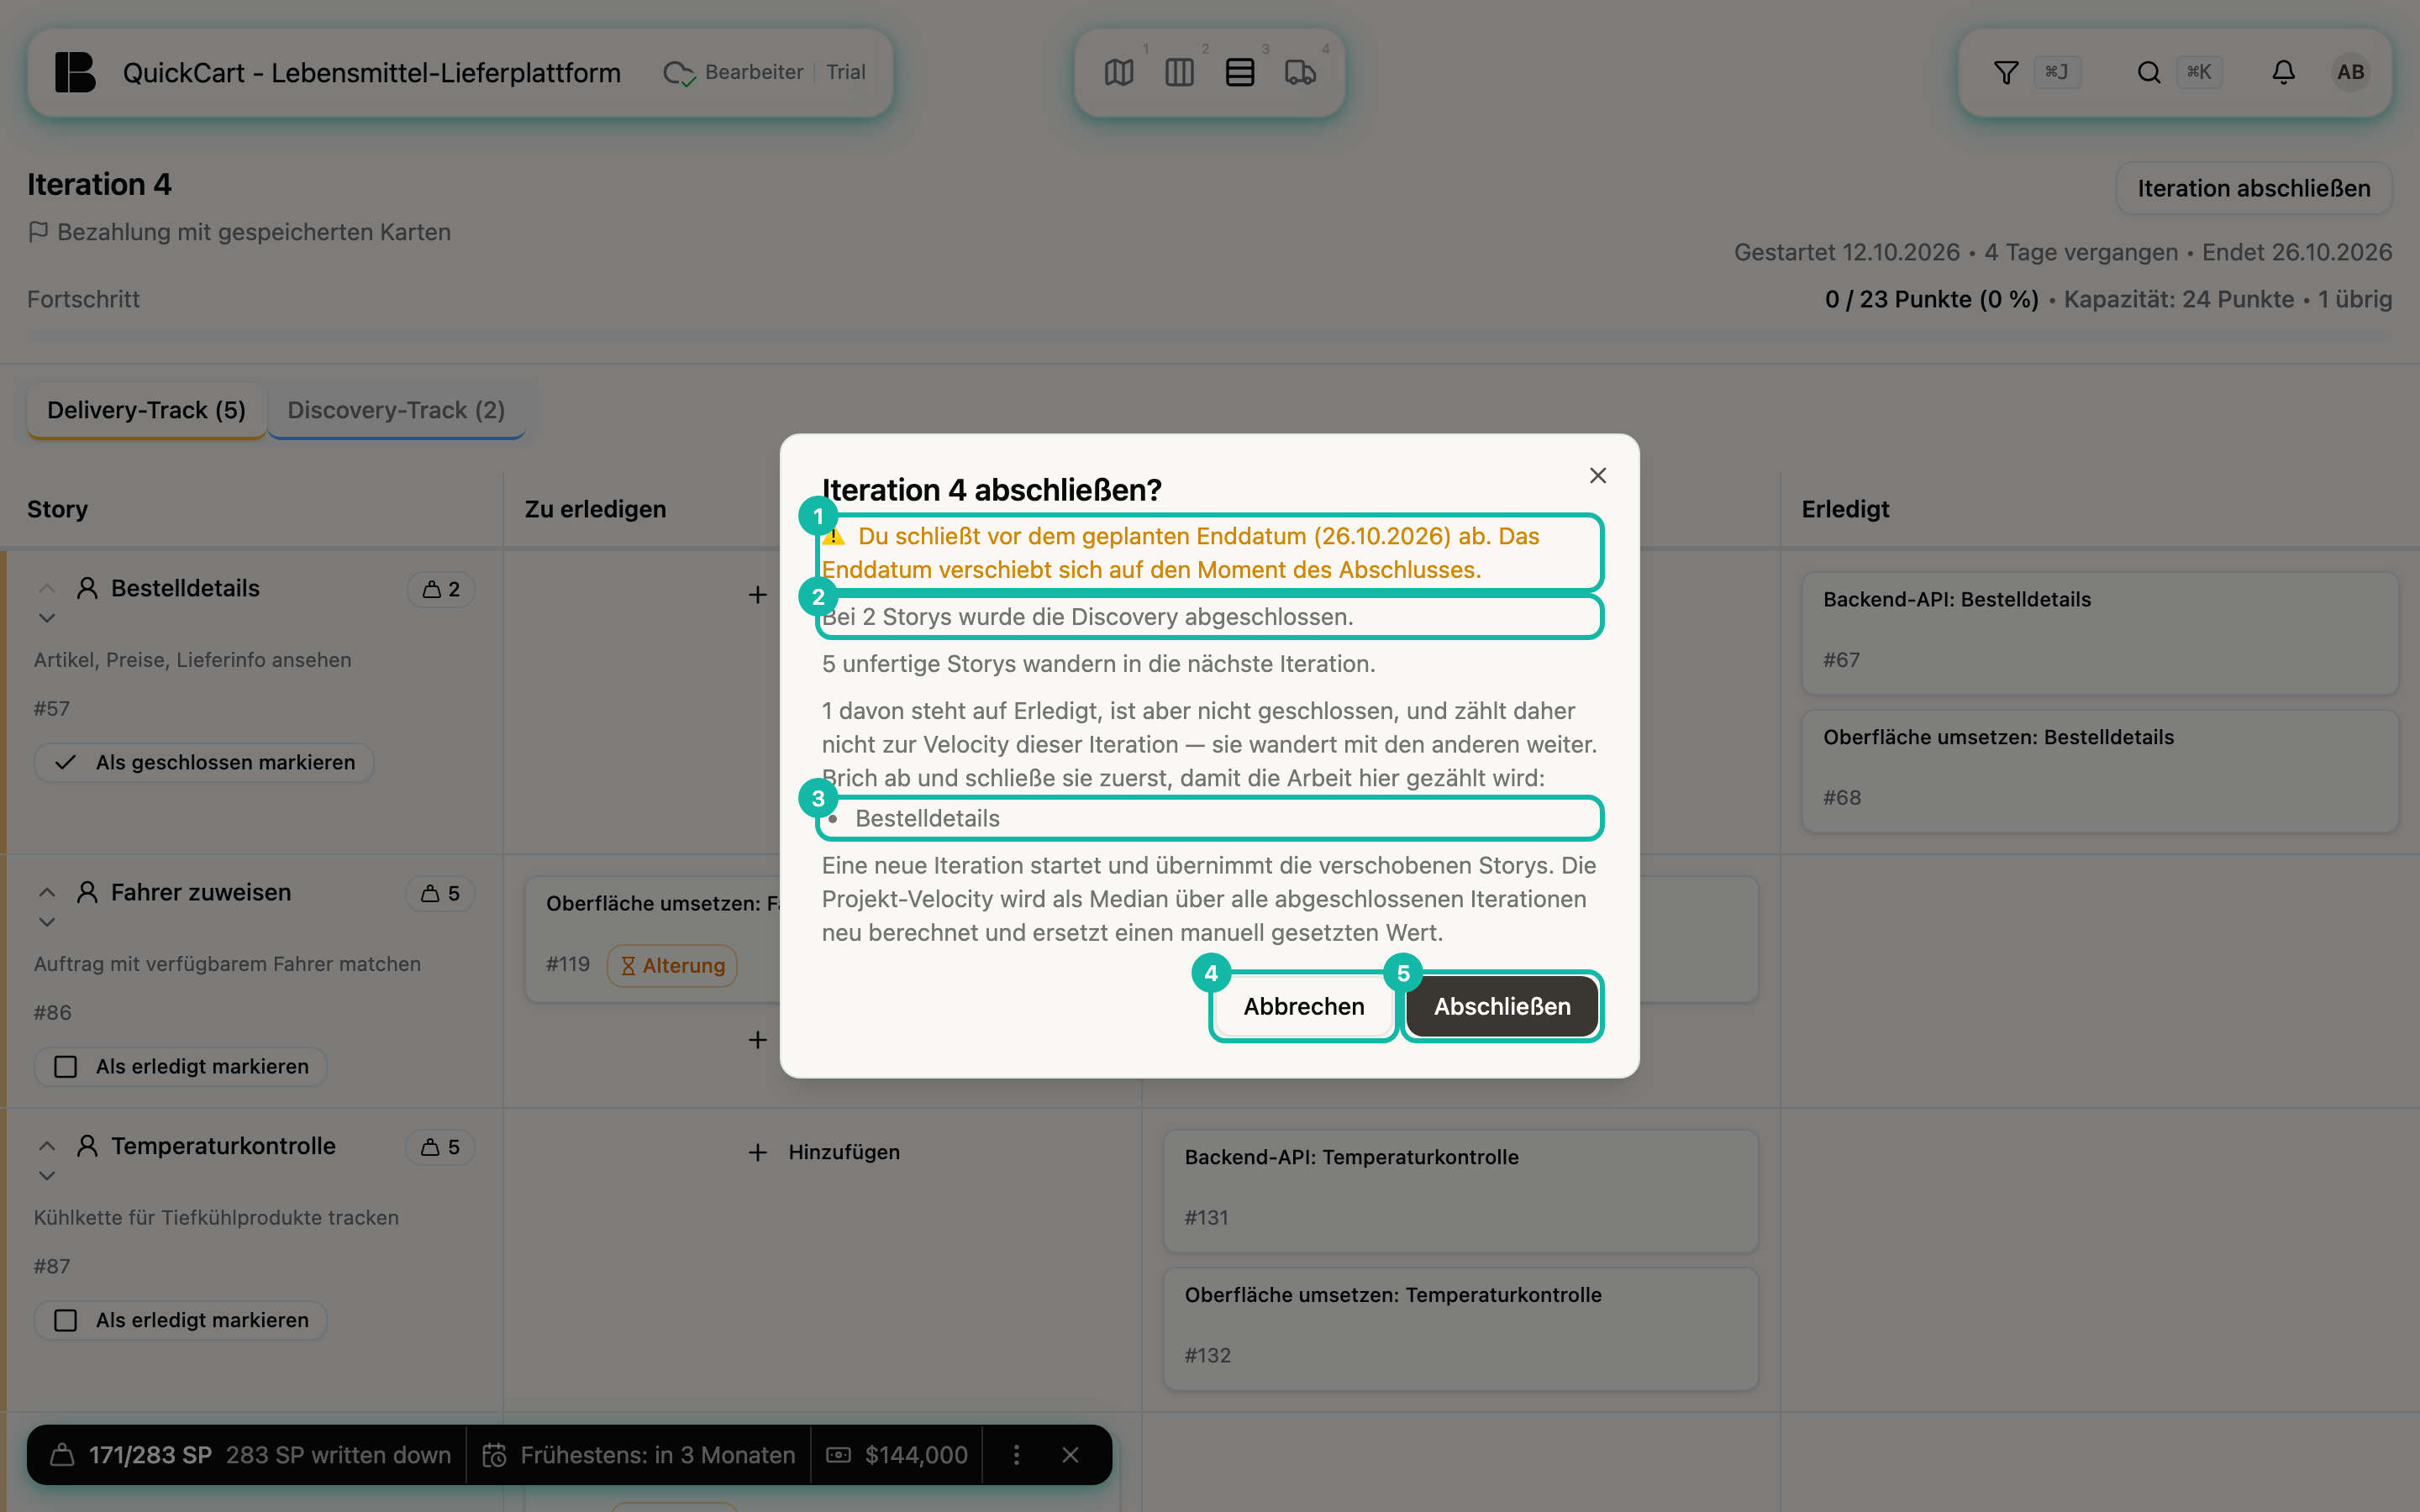This screenshot has width=2420, height=1512.
Task: Open the Backend-API: Temperaturkontrolle card
Action: [x=1460, y=1191]
